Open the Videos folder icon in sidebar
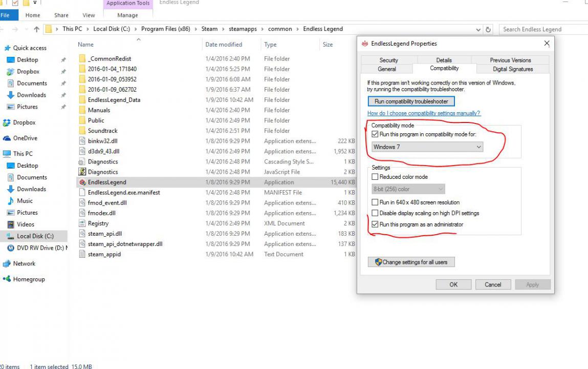The height and width of the screenshot is (369, 588). (x=11, y=224)
